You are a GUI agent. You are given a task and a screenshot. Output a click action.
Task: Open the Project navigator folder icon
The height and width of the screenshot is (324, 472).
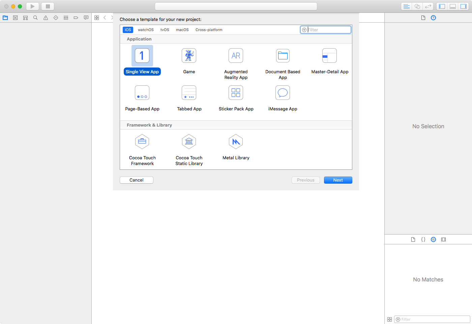point(5,18)
